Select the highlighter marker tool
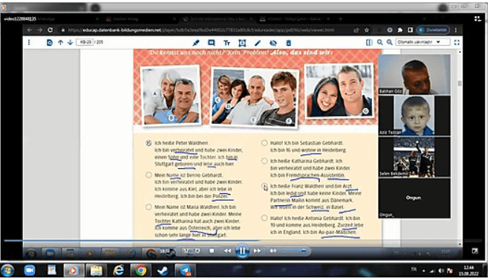The width and height of the screenshot is (493, 280). tap(195, 43)
